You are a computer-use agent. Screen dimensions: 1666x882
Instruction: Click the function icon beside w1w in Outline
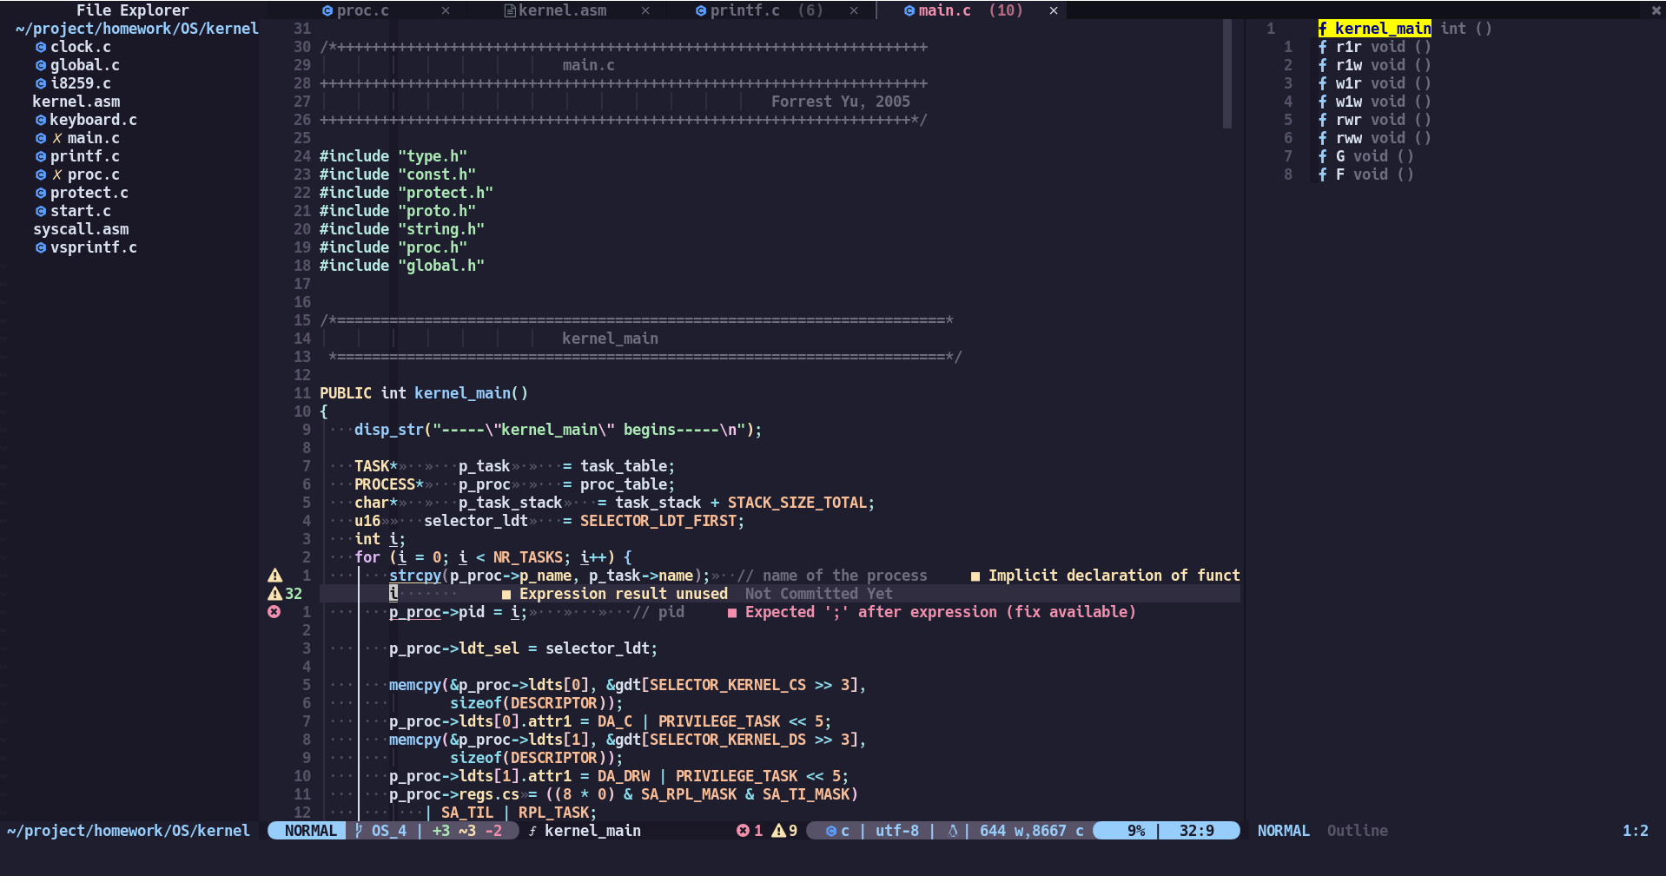pyautogui.click(x=1323, y=102)
